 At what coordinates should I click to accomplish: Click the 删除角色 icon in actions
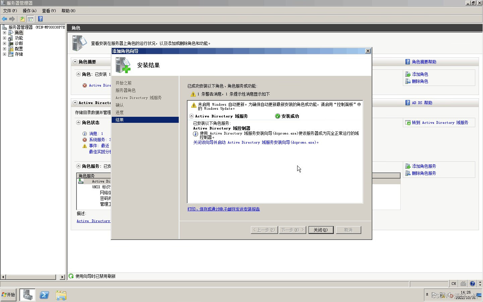coord(408,81)
